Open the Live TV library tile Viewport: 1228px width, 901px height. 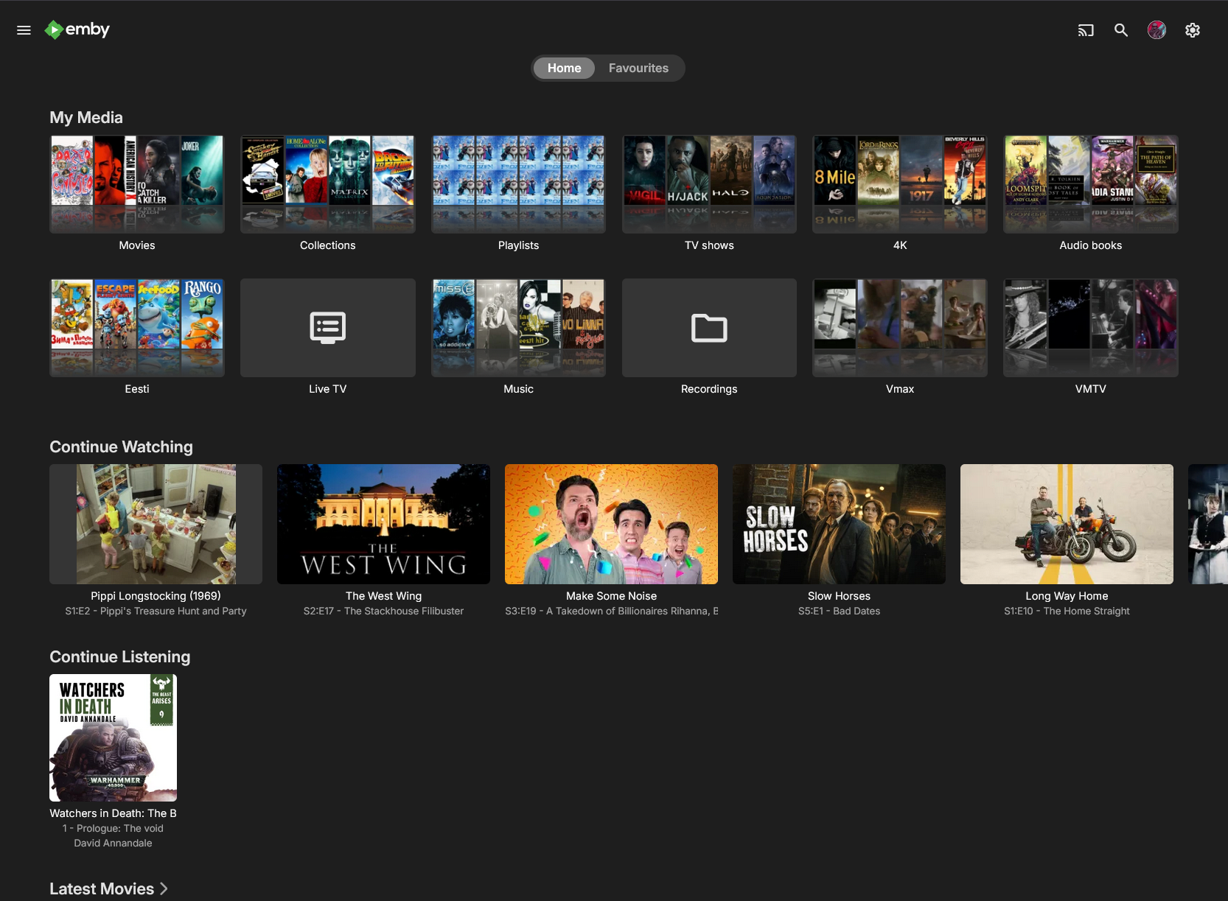[327, 328]
